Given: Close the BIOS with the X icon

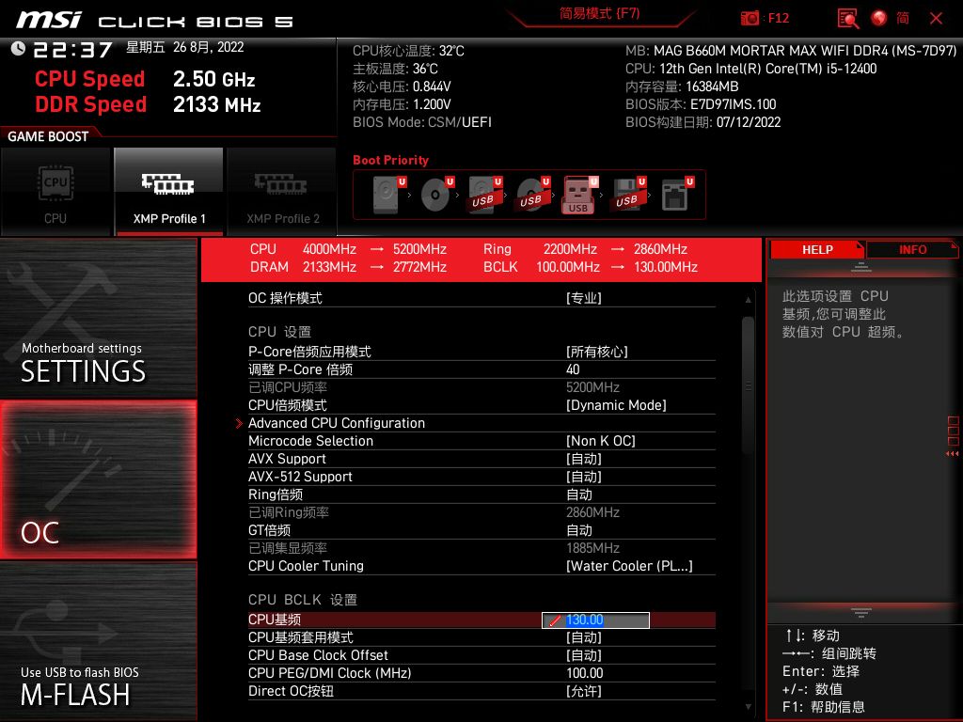Looking at the screenshot, I should (x=936, y=19).
